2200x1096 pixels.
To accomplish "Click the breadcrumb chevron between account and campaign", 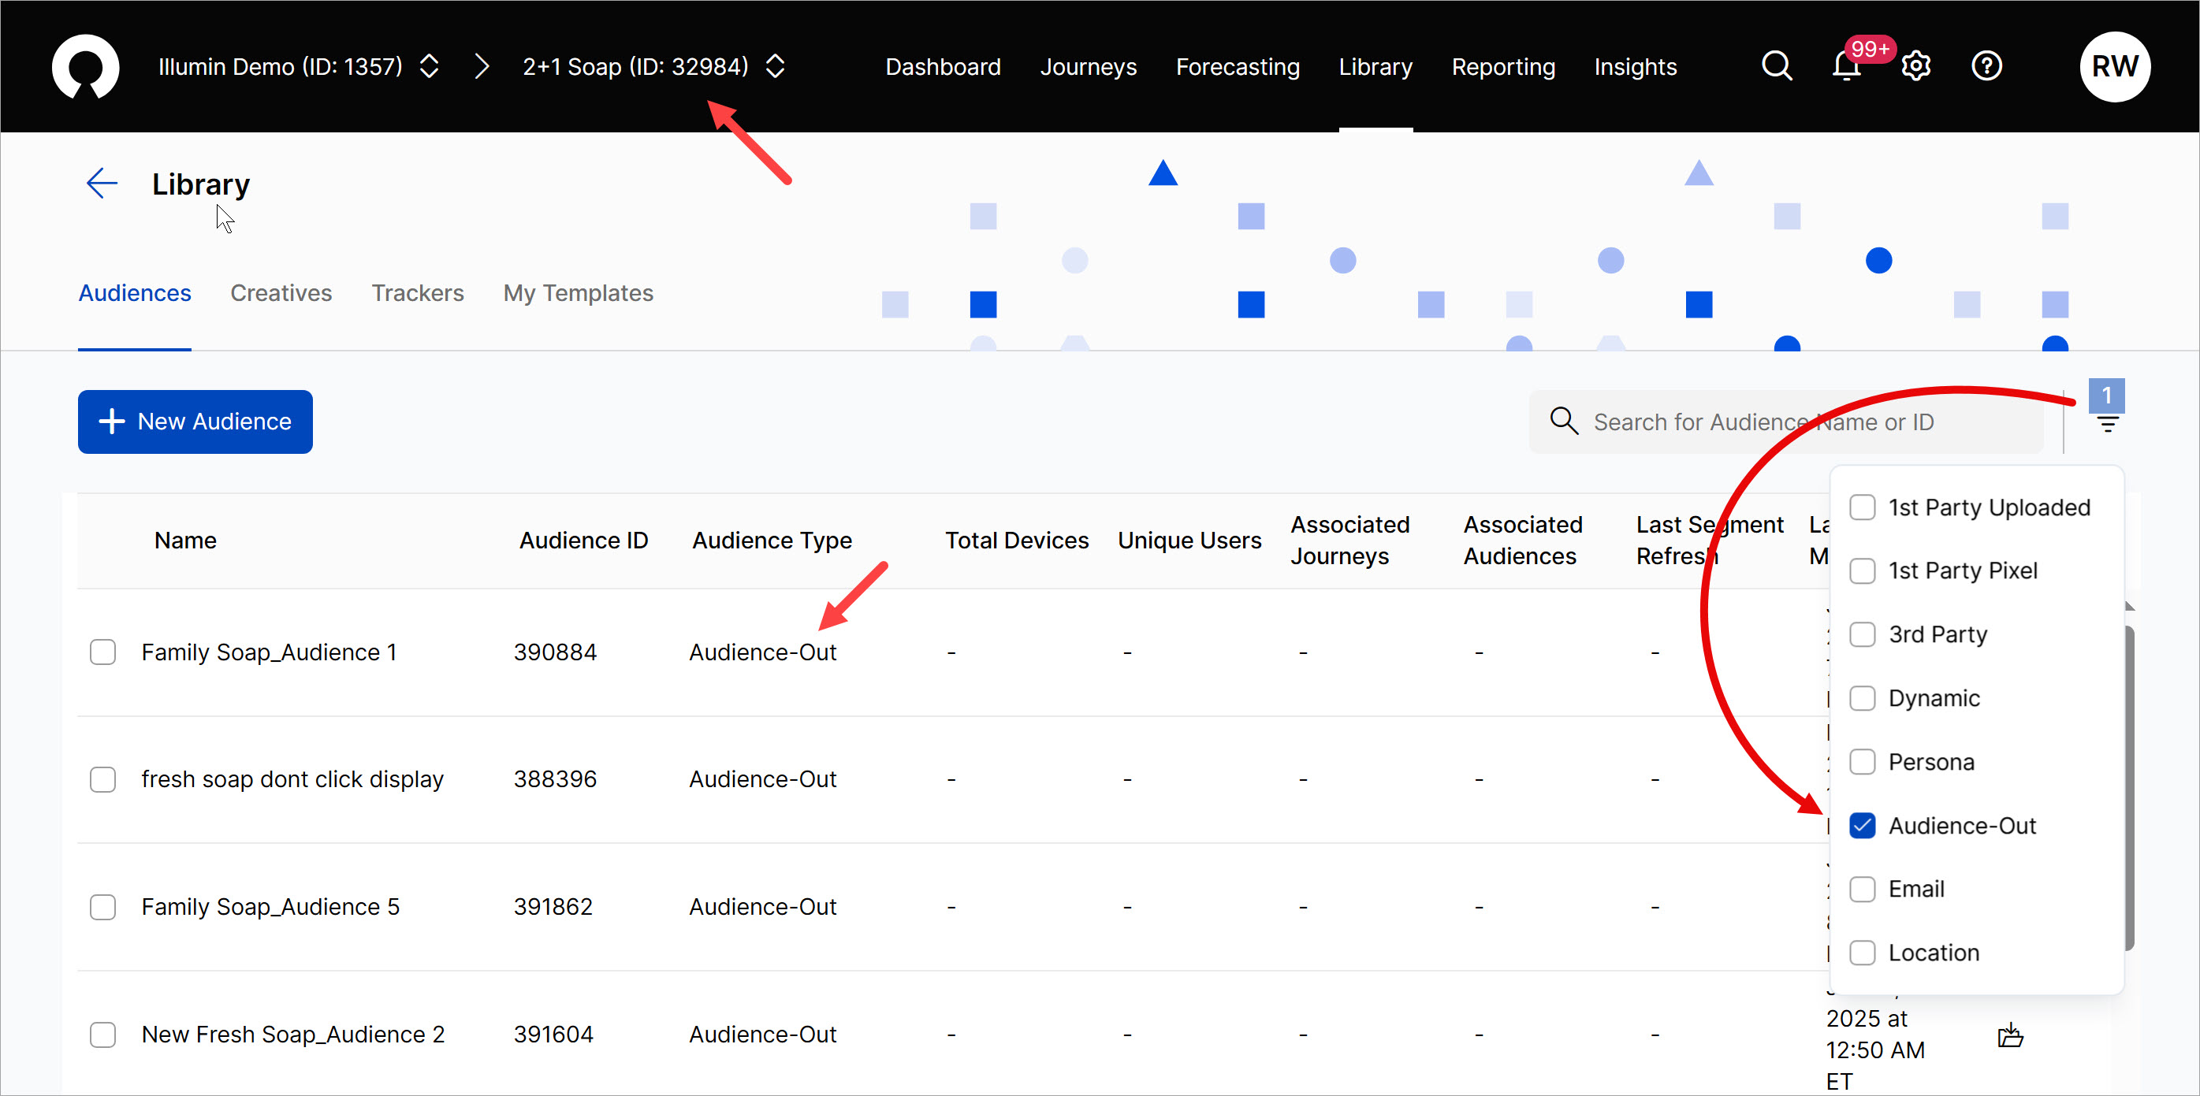I will (482, 66).
